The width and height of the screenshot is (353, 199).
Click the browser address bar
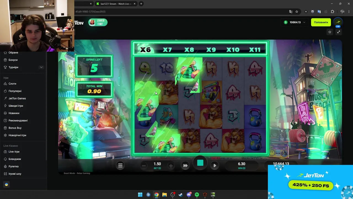[x=181, y=12]
